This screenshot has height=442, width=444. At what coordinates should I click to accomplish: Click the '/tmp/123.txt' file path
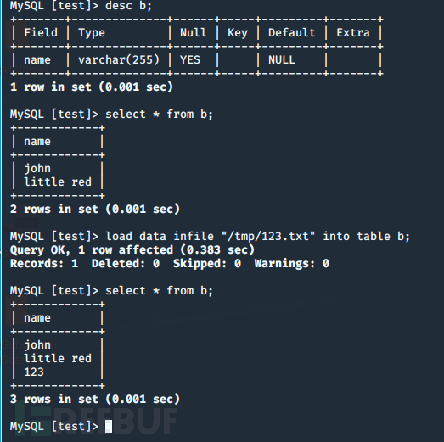point(268,237)
